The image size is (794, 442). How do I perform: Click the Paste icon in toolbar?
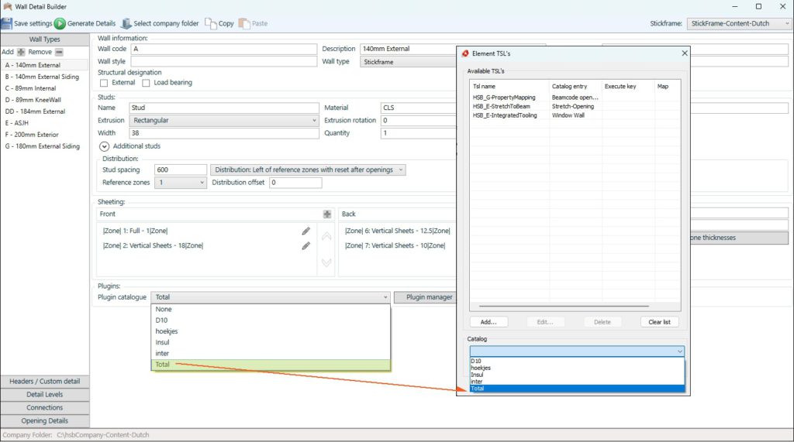244,23
